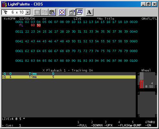Viewport: 159px width, 129px height.
Task: Select the highlighted Q 1 cue row
Action: 69,77
